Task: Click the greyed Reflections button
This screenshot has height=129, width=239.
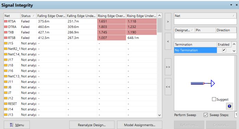Action: pos(189,125)
